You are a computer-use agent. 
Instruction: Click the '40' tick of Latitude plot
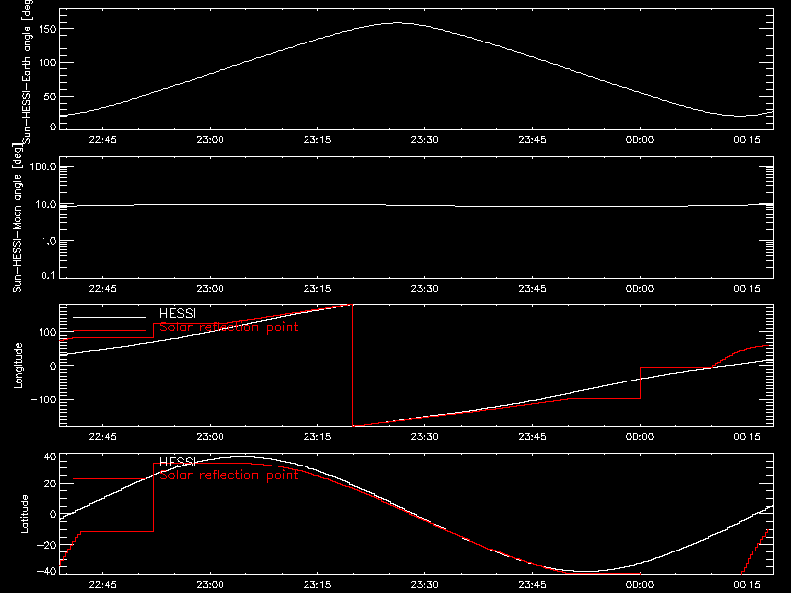point(50,457)
